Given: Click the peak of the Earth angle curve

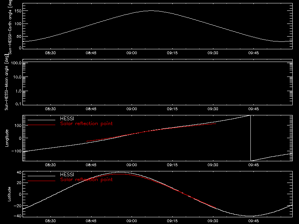Looking at the screenshot, I should coord(151,11).
